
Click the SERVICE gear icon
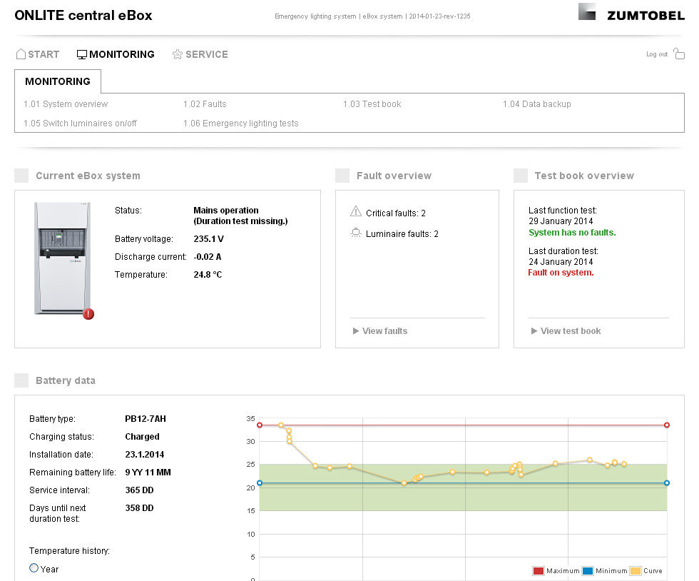point(178,54)
